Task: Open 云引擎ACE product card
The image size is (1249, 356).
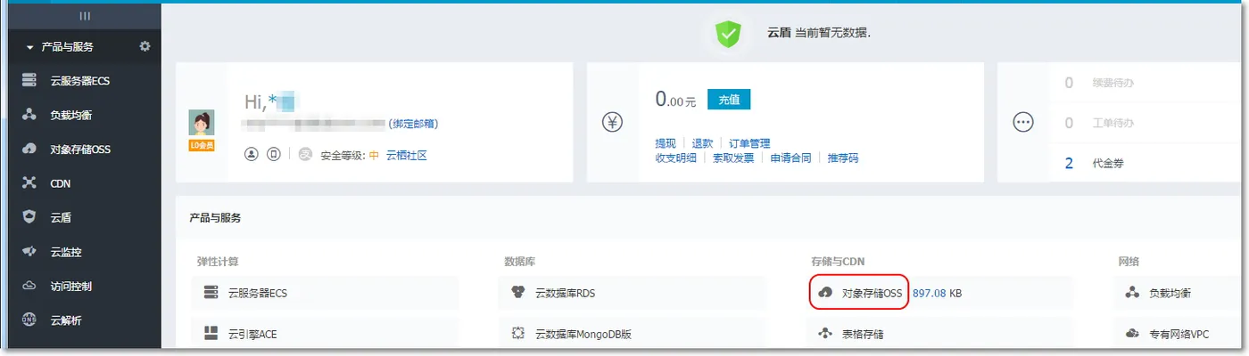Action: 326,335
